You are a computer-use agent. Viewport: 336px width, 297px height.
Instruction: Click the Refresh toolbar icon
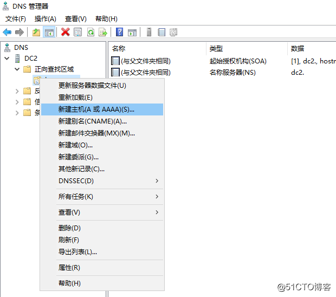click(91, 33)
